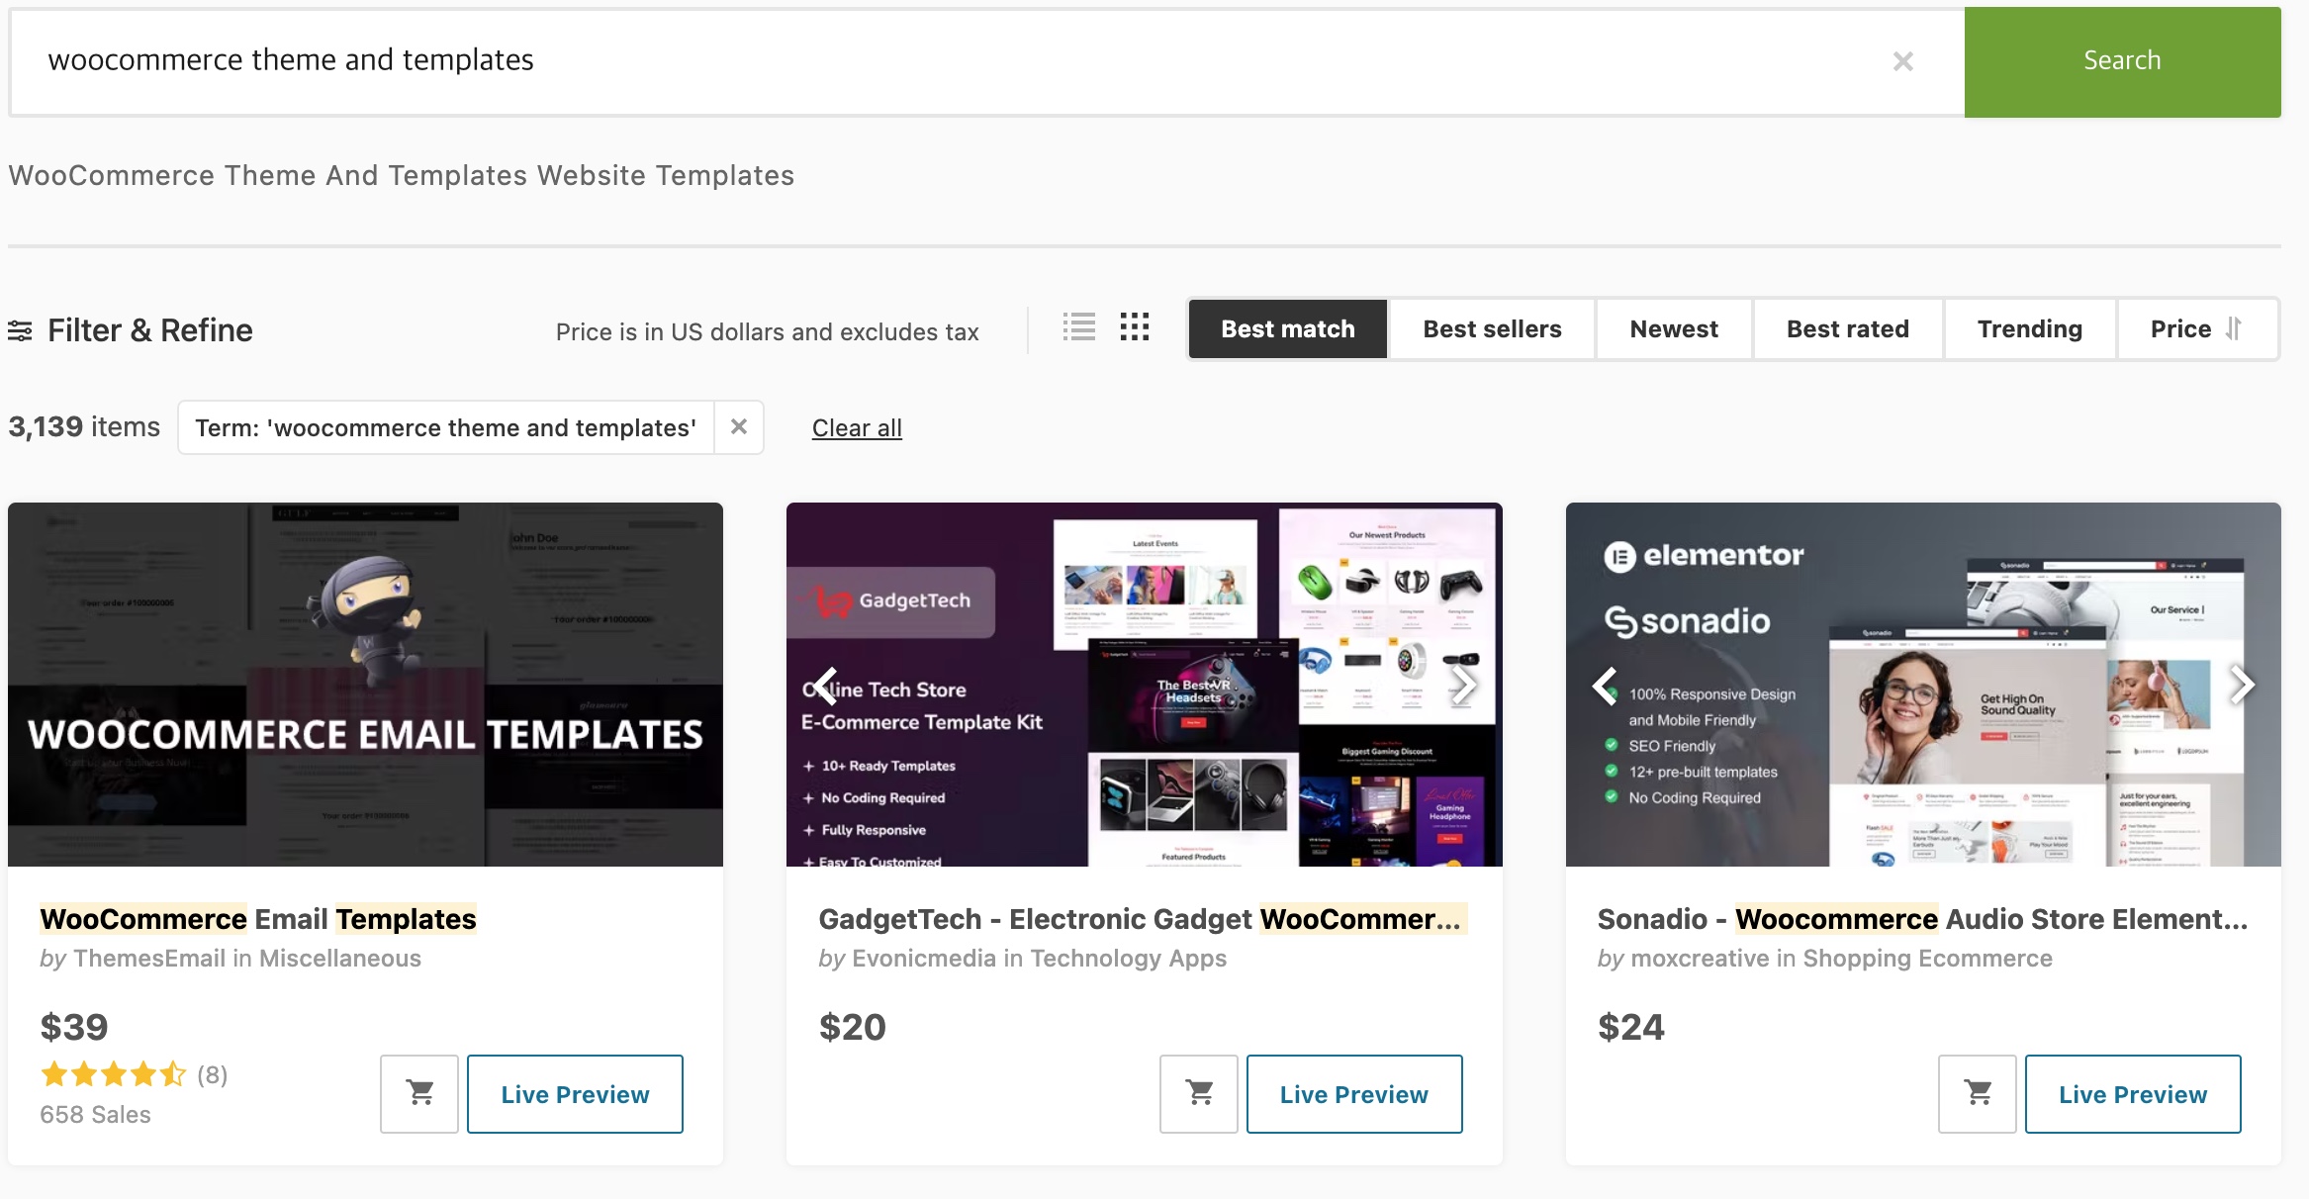Click the Clear all link
The image size is (2309, 1199).
pos(857,428)
